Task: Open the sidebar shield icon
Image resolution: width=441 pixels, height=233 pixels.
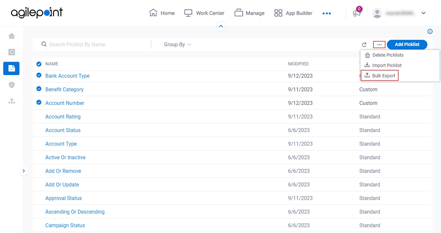Action: [x=12, y=85]
